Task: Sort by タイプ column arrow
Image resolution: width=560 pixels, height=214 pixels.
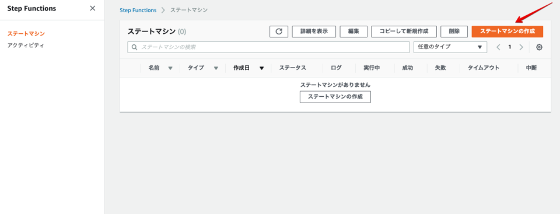Action: [x=216, y=68]
